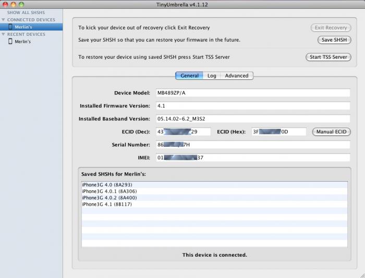Collapse the Recent Devices disclosure triangle
This screenshot has height=278, width=365.
click(4, 34)
